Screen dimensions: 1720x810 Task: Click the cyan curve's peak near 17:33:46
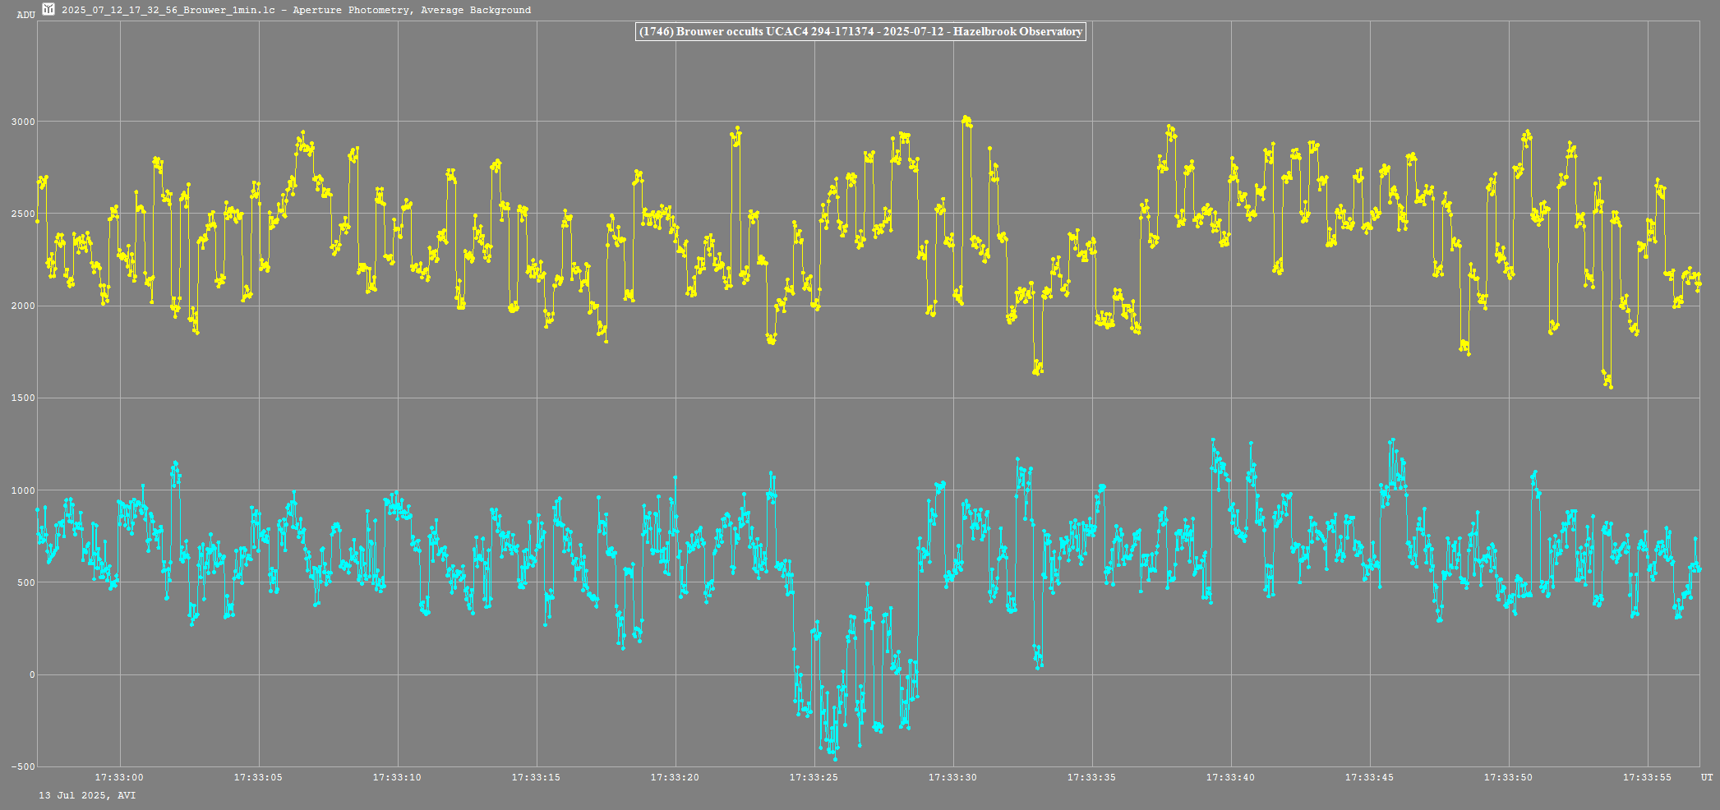[1392, 441]
